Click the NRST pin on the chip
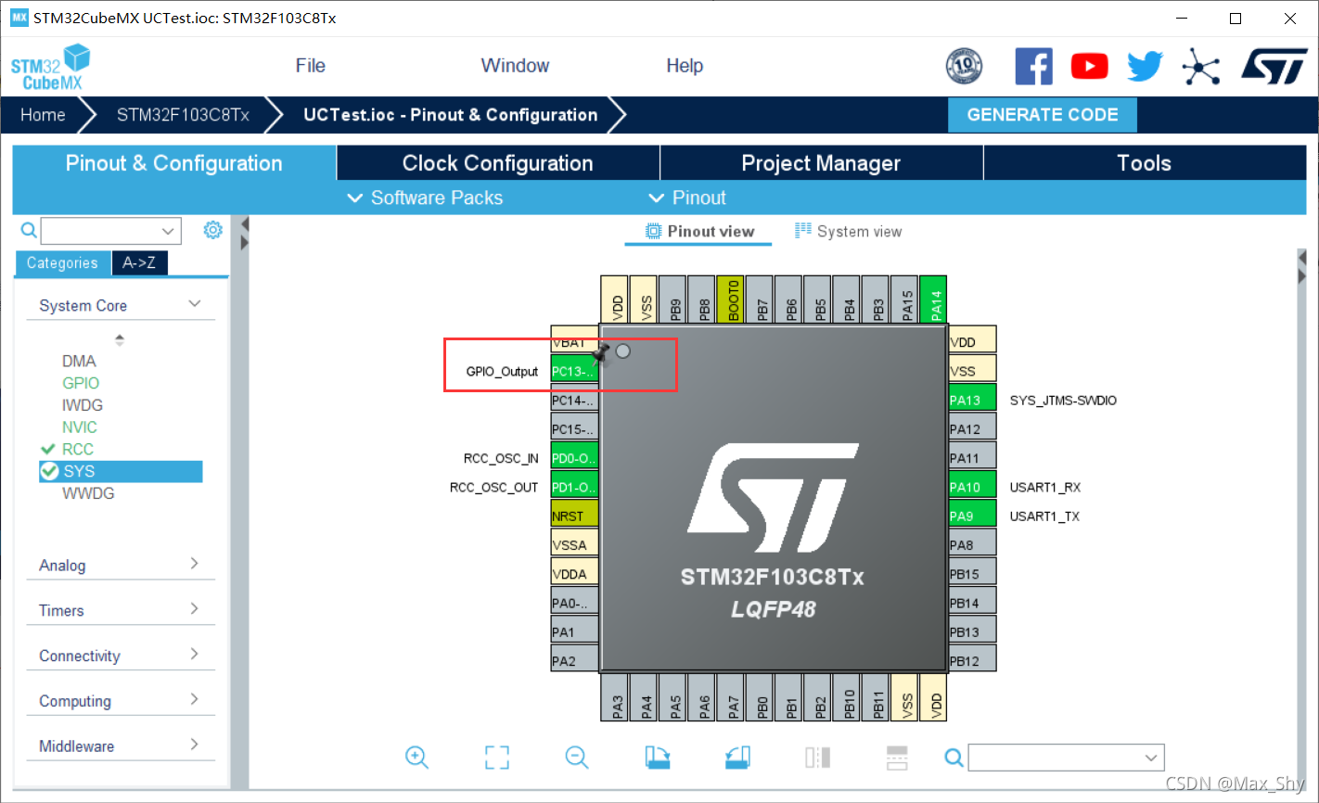Viewport: 1319px width, 803px height. (574, 516)
